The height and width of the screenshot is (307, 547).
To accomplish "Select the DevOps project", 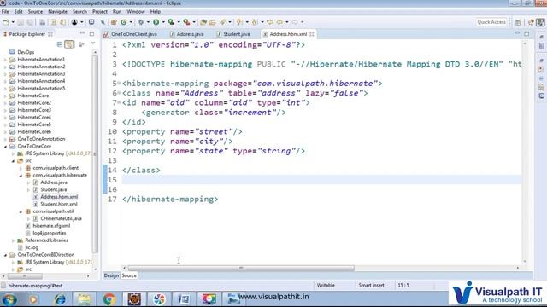I will (x=26, y=52).
